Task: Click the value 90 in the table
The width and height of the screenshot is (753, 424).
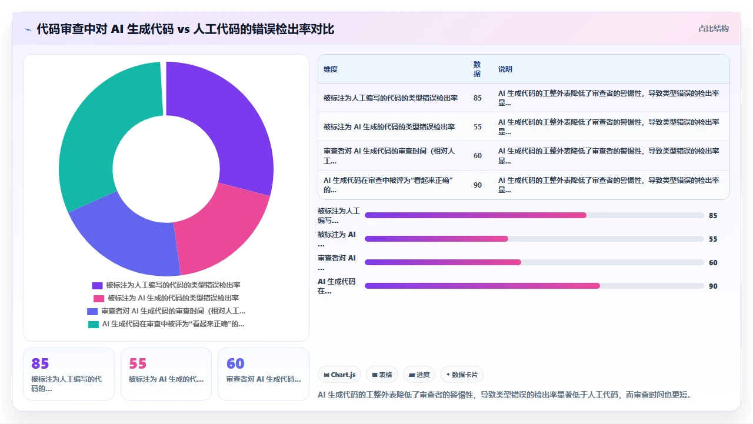Action: pos(477,185)
